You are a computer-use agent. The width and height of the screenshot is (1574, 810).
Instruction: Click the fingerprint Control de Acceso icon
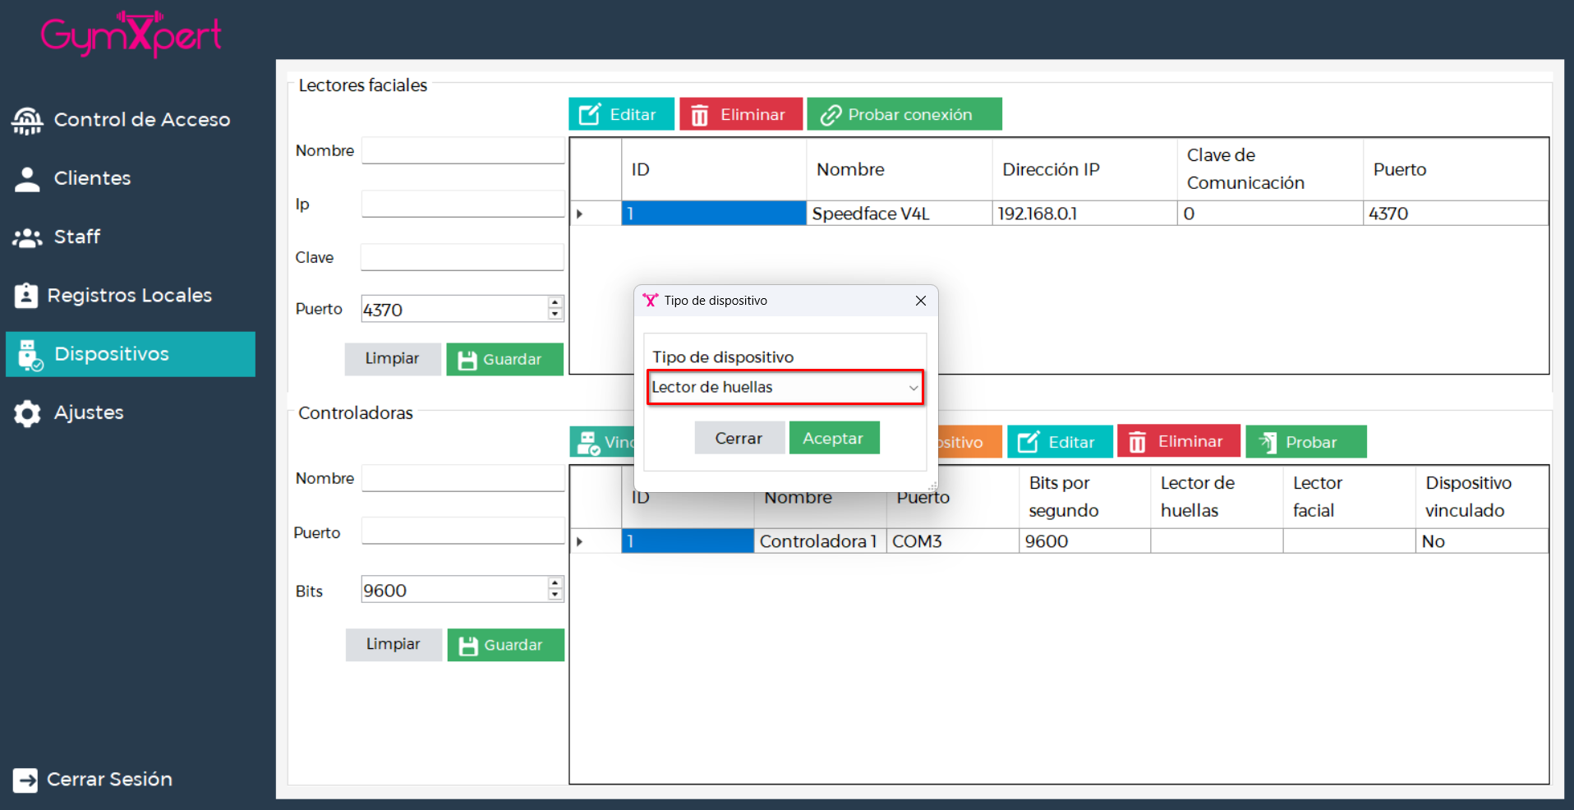coord(27,121)
